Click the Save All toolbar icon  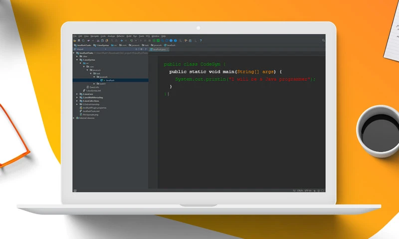(x=79, y=40)
